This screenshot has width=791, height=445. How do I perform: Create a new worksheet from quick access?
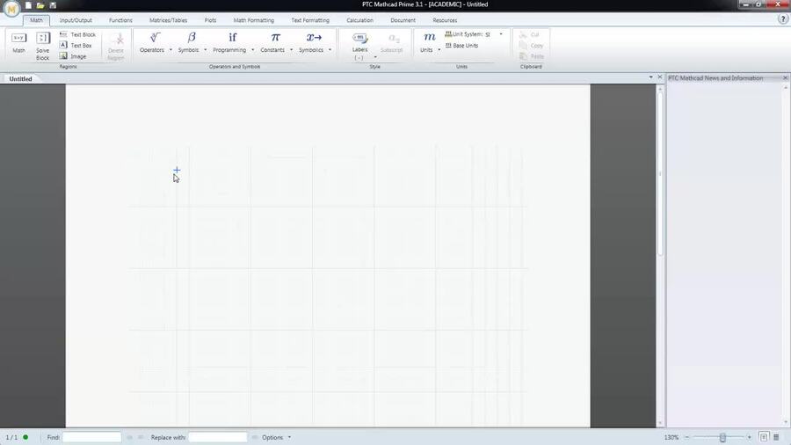[28, 5]
